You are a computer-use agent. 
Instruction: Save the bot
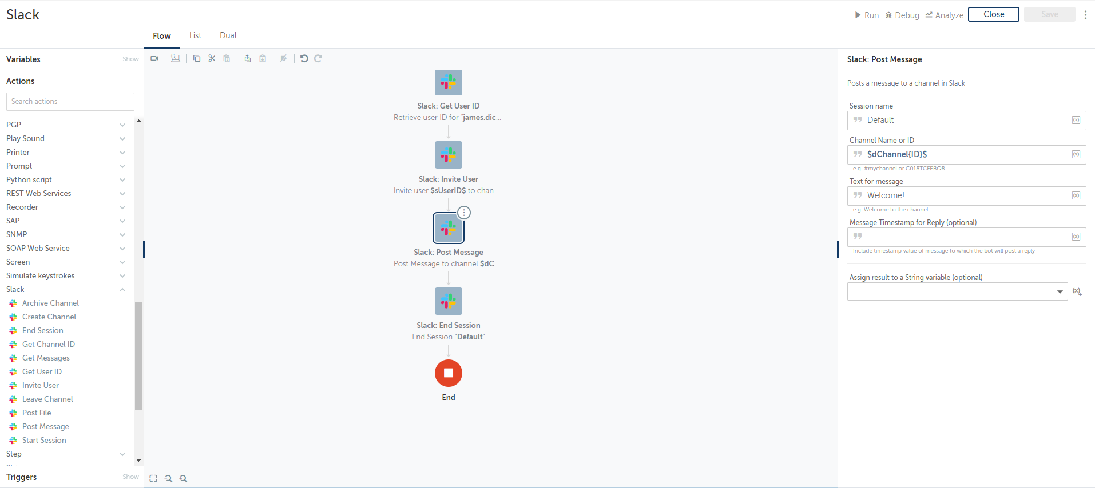pyautogui.click(x=1050, y=14)
